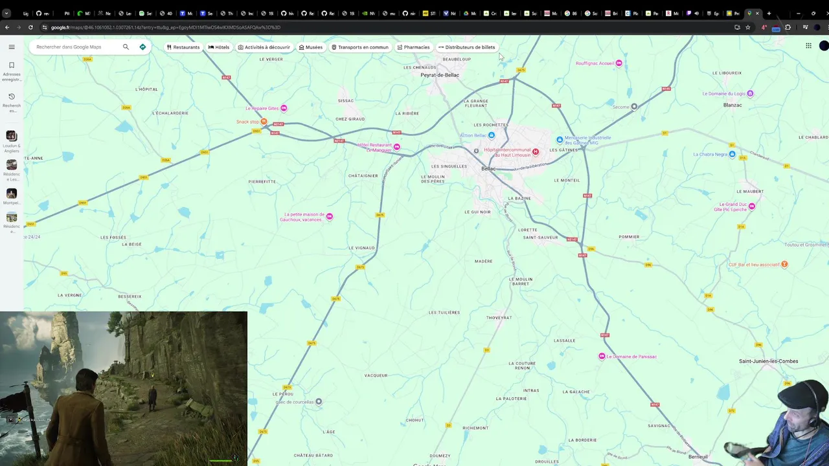Click the google.fr address bar URL
Viewport: 829px width, 466px height.
[165, 27]
